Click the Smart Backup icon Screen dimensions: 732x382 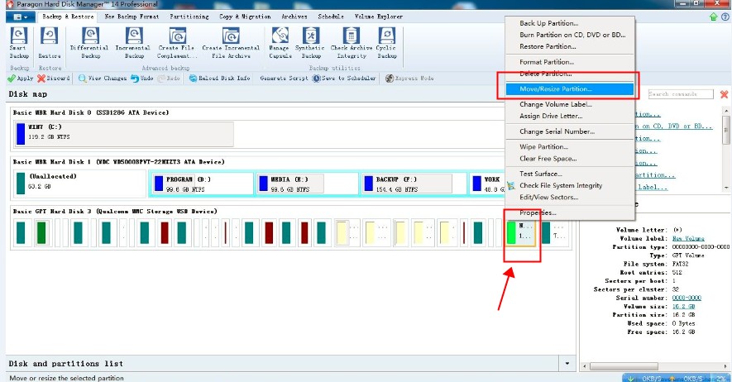19,42
